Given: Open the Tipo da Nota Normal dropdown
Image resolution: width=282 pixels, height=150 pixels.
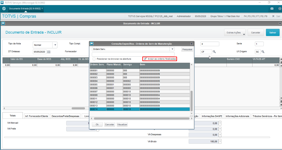Looking at the screenshot, I should click(x=55, y=45).
